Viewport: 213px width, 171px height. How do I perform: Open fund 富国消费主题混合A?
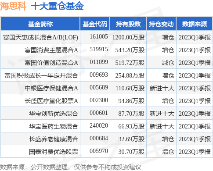[x=51, y=50]
